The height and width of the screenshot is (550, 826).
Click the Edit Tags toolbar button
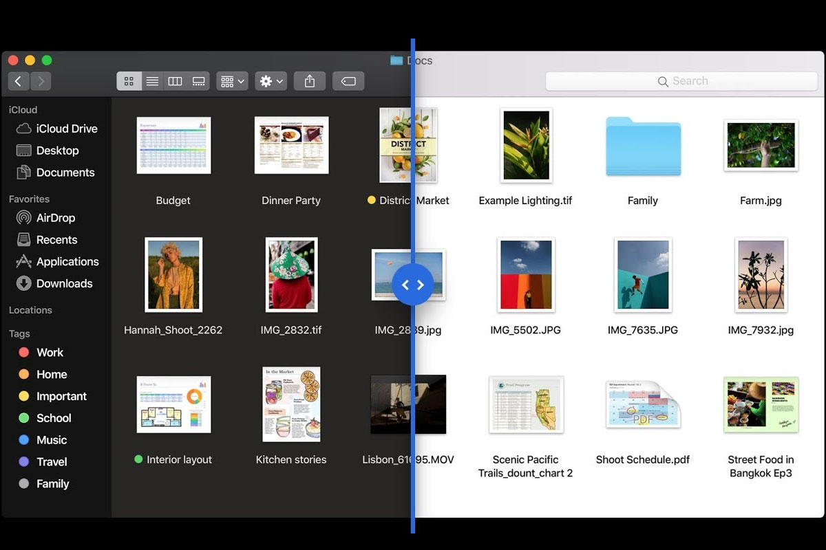(348, 82)
